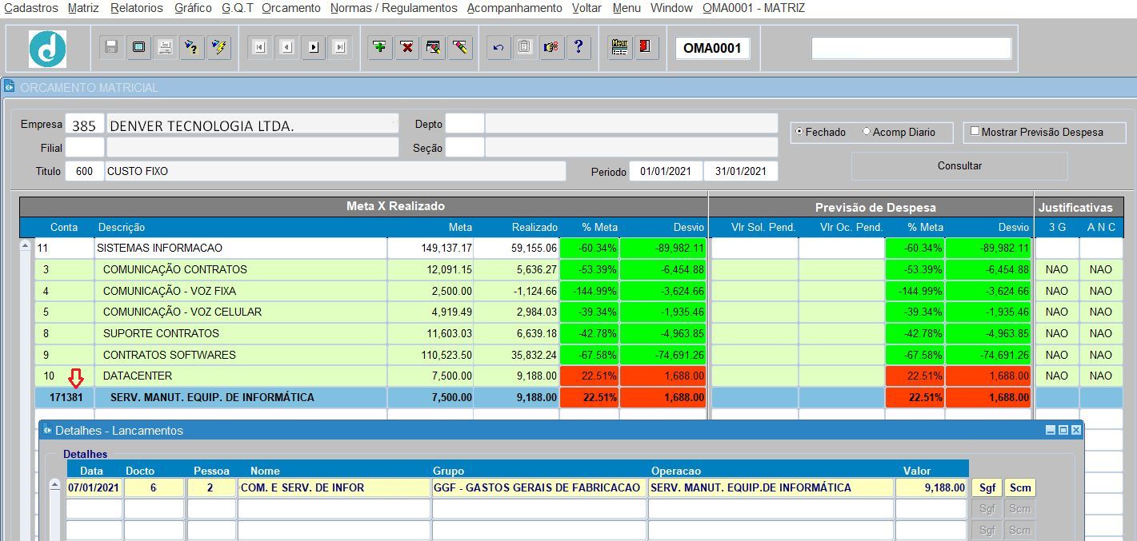
Task: Click the eraser clear field icon
Action: click(x=459, y=47)
